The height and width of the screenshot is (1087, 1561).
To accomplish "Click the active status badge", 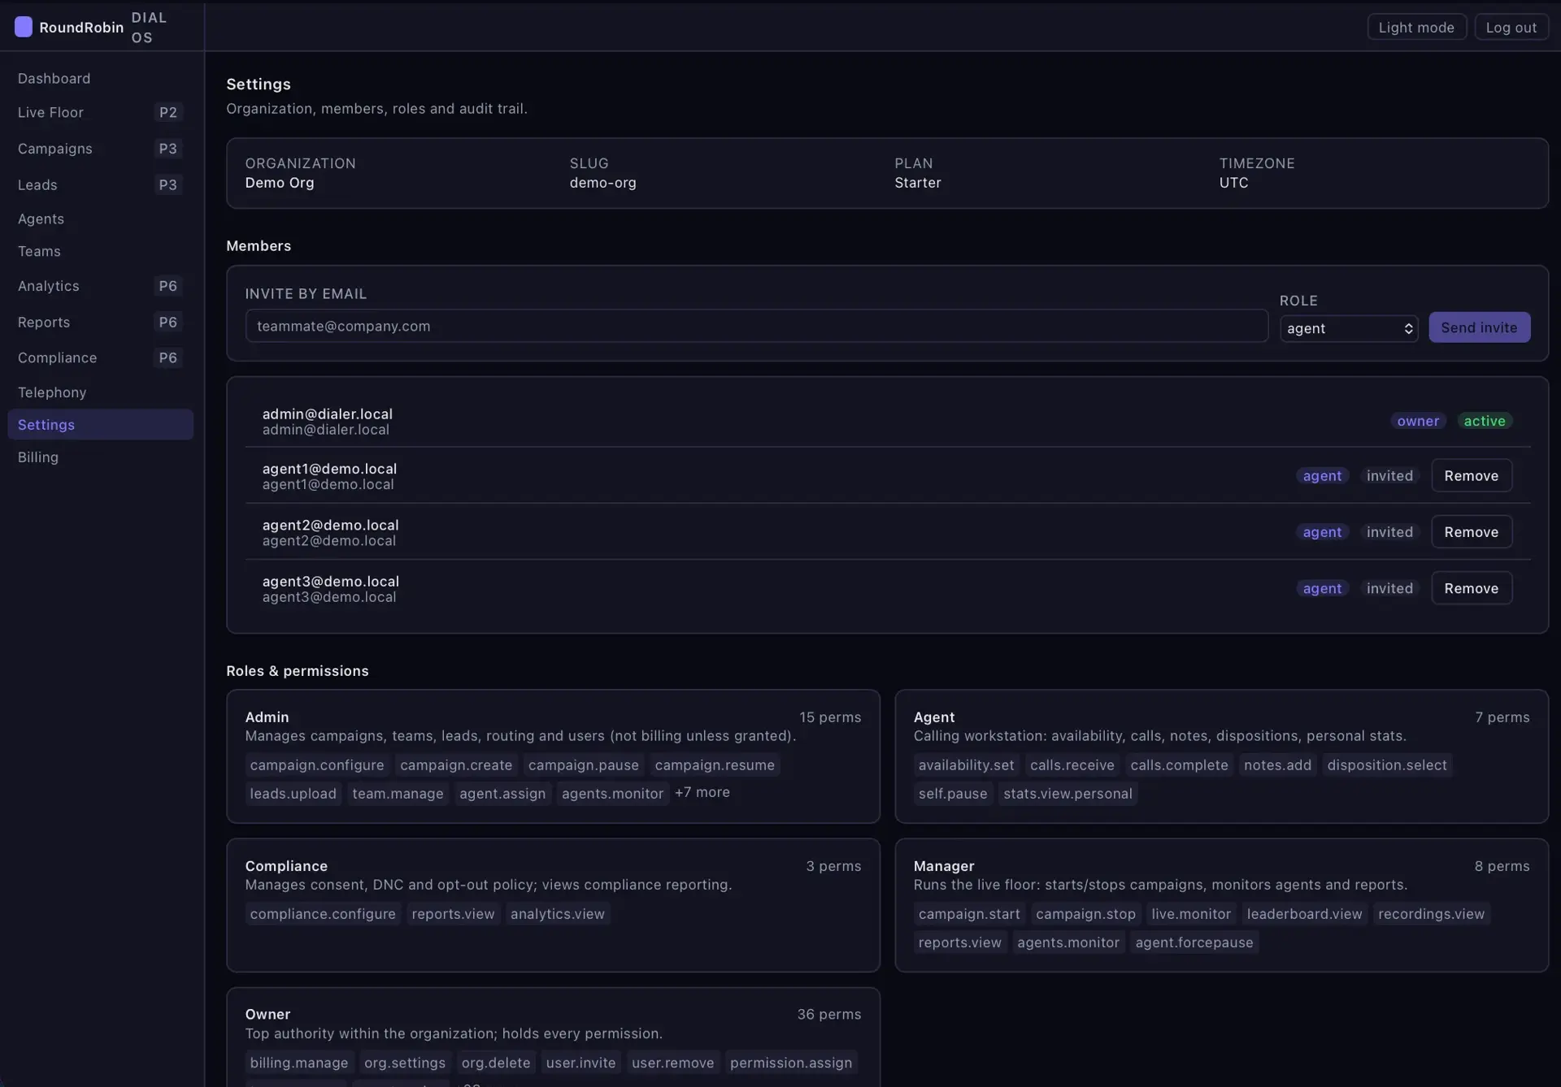I will point(1484,421).
